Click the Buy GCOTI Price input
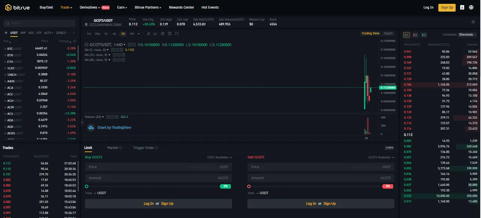The height and width of the screenshot is (218, 481). tap(158, 167)
